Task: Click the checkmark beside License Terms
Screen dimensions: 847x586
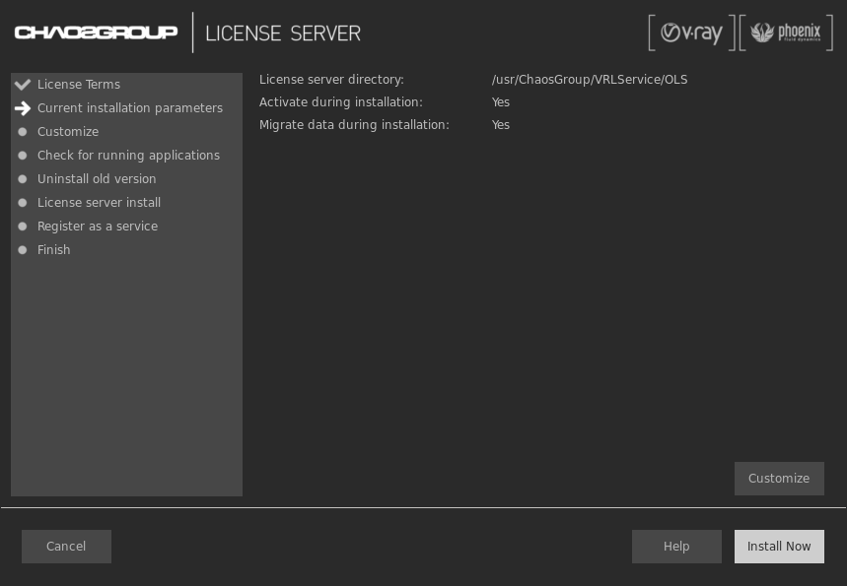Action: click(23, 84)
